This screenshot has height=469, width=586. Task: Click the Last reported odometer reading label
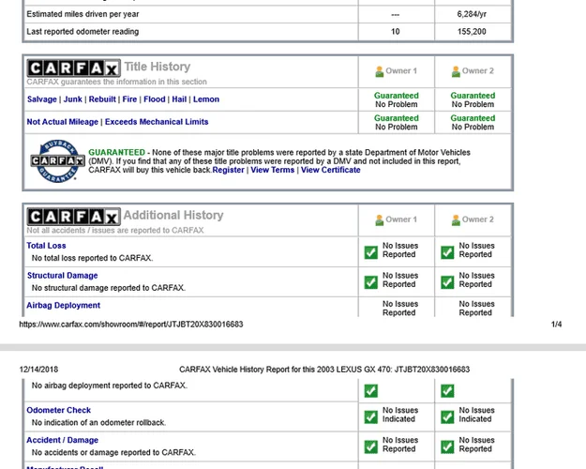tap(83, 32)
